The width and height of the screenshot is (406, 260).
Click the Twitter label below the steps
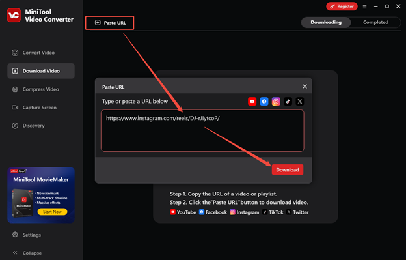point(301,212)
